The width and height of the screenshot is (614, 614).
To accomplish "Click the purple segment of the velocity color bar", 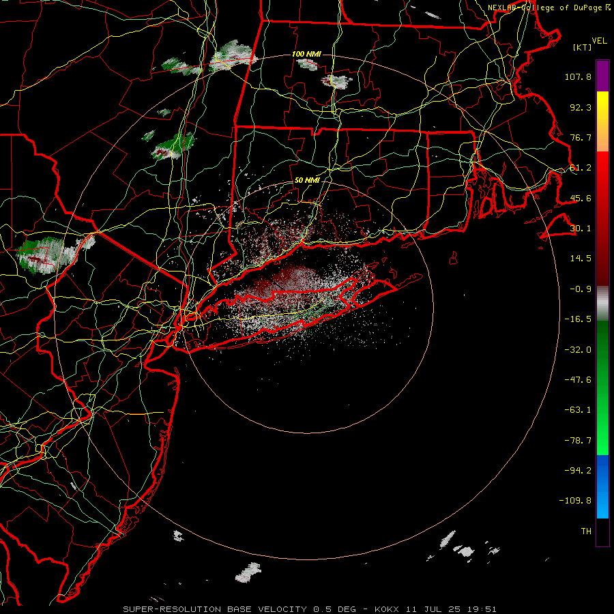I will tap(602, 76).
